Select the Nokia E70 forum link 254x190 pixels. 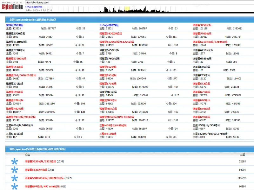click(x=15, y=84)
